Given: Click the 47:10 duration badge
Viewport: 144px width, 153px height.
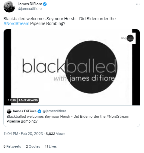Looking at the screenshot, I should click(12, 100).
